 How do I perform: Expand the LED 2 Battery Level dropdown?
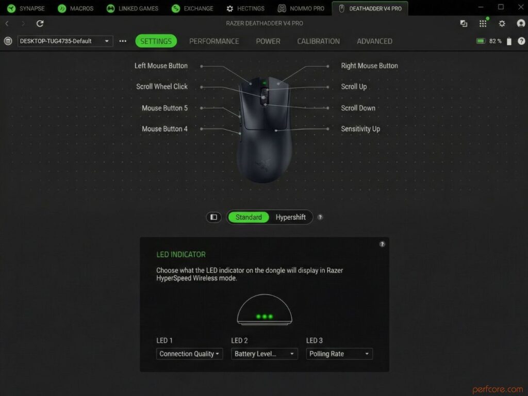[x=265, y=354]
